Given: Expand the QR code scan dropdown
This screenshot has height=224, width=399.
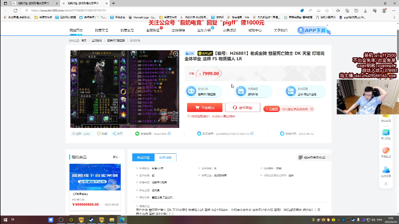Looking at the screenshot, I should coord(314,157).
